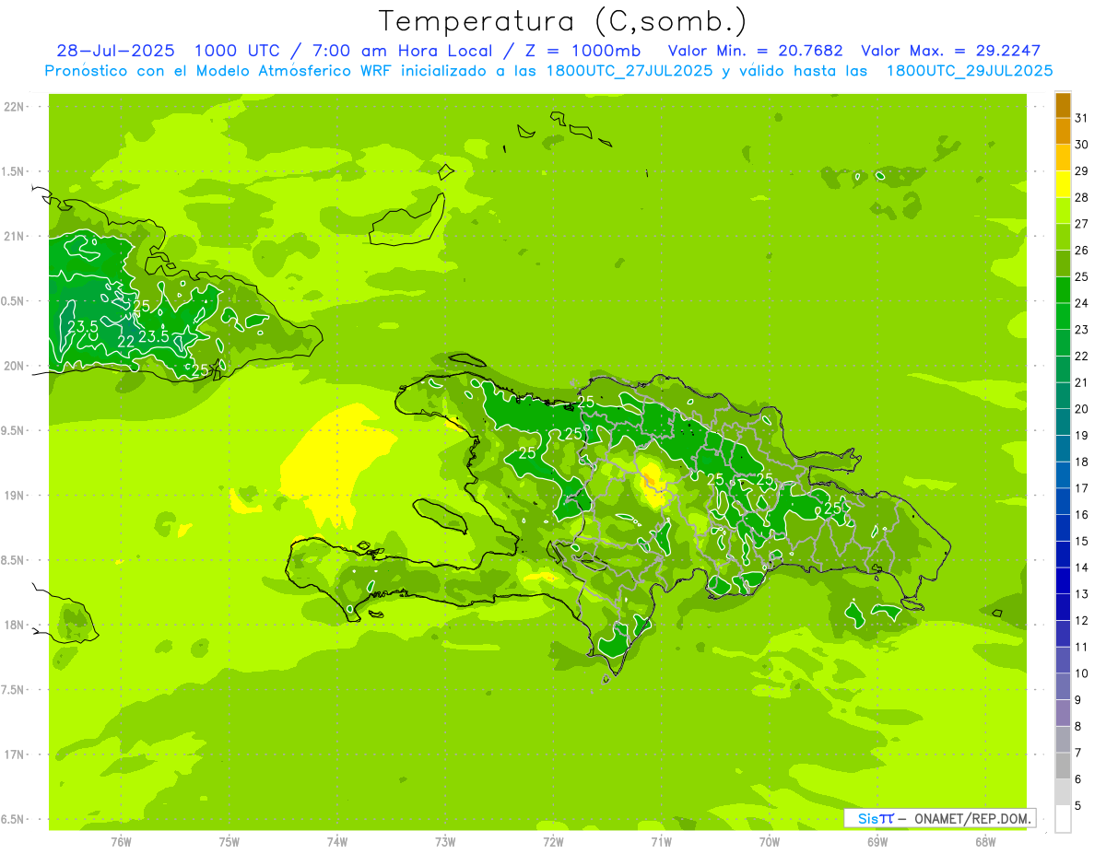The height and width of the screenshot is (854, 1106).
Task: Click the '72W' longitude label
Action: coord(553,841)
